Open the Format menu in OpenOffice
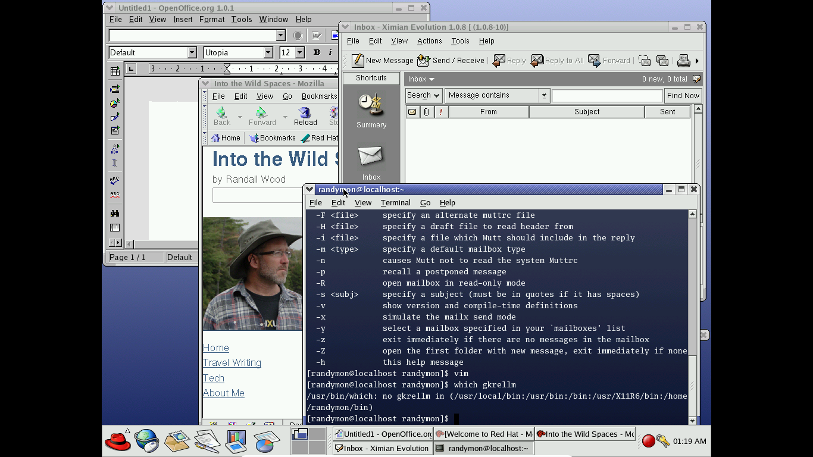Screen dimensions: 813x457 [212, 20]
